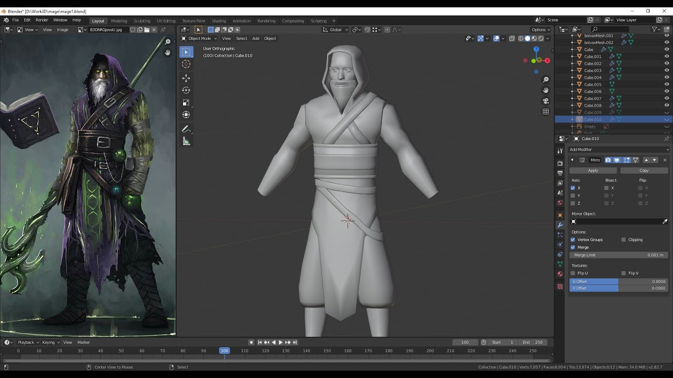Move Mirror modifier up in stack
Image resolution: width=673 pixels, height=378 pixels.
[646, 160]
